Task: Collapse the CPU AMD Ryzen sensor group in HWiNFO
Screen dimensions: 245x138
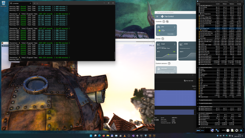Action: 198,6
